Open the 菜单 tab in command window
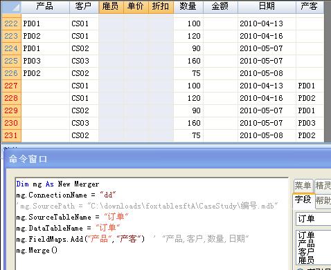The height and width of the screenshot is (270, 331). pos(303,186)
